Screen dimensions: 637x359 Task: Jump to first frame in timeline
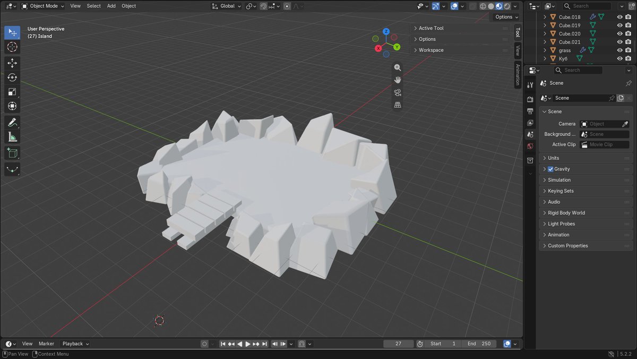223,344
